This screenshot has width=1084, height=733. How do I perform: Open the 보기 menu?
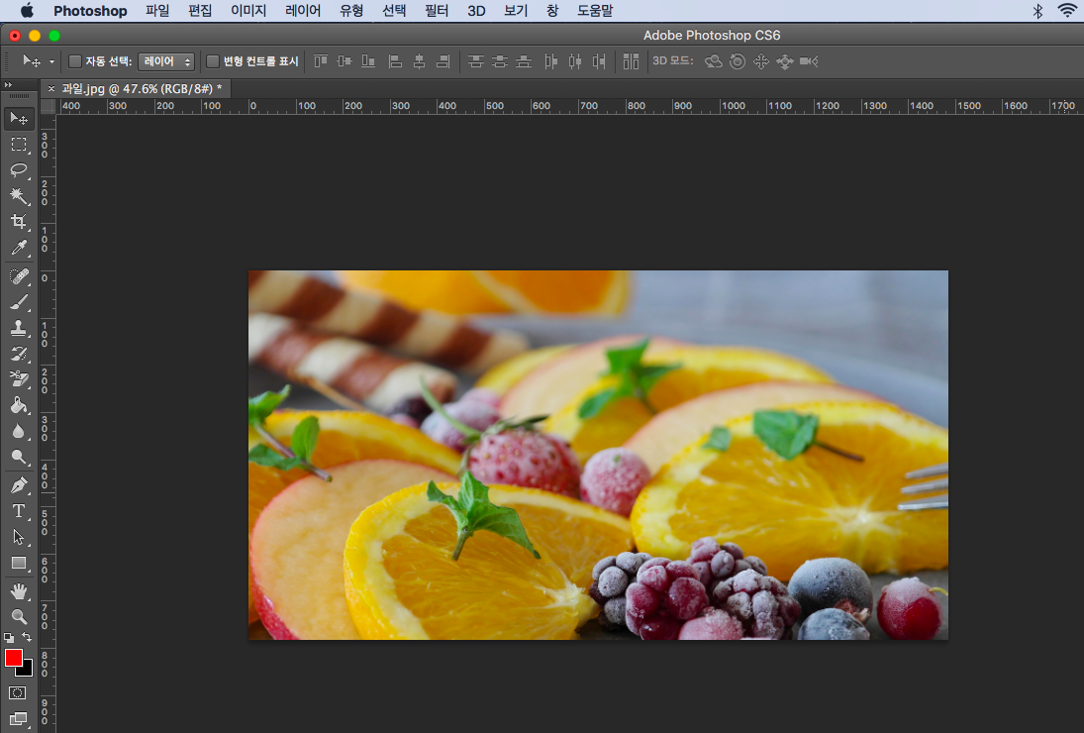[x=516, y=11]
